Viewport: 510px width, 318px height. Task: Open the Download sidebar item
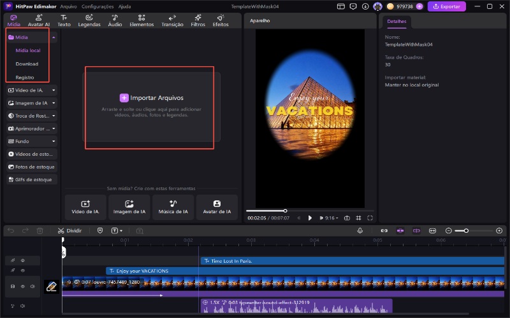click(27, 64)
